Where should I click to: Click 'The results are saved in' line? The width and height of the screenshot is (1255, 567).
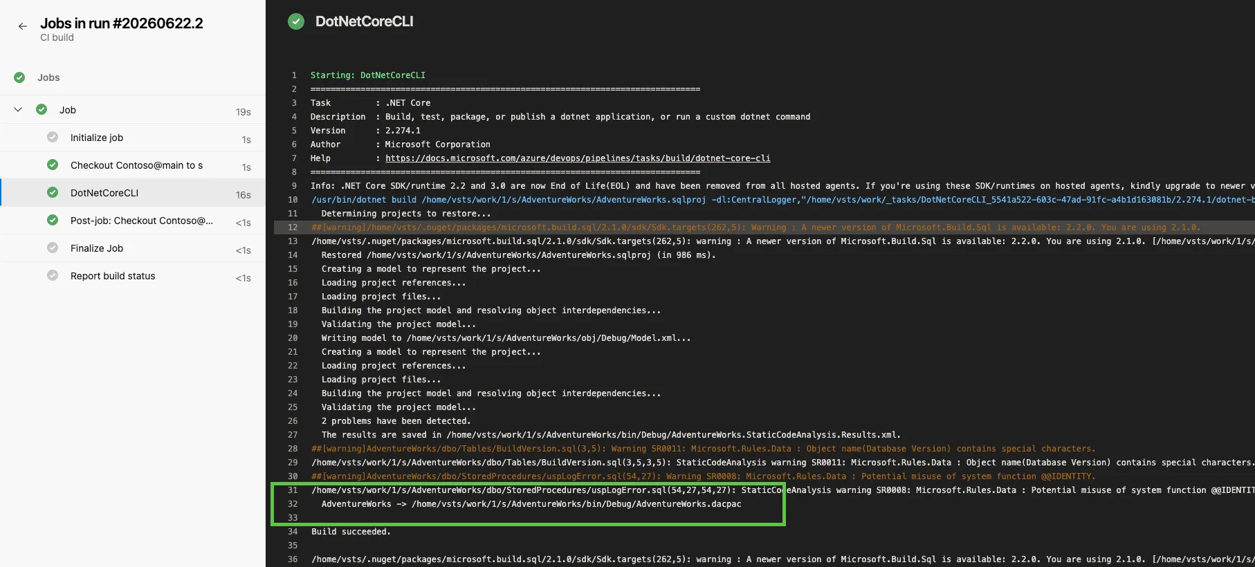tap(611, 435)
